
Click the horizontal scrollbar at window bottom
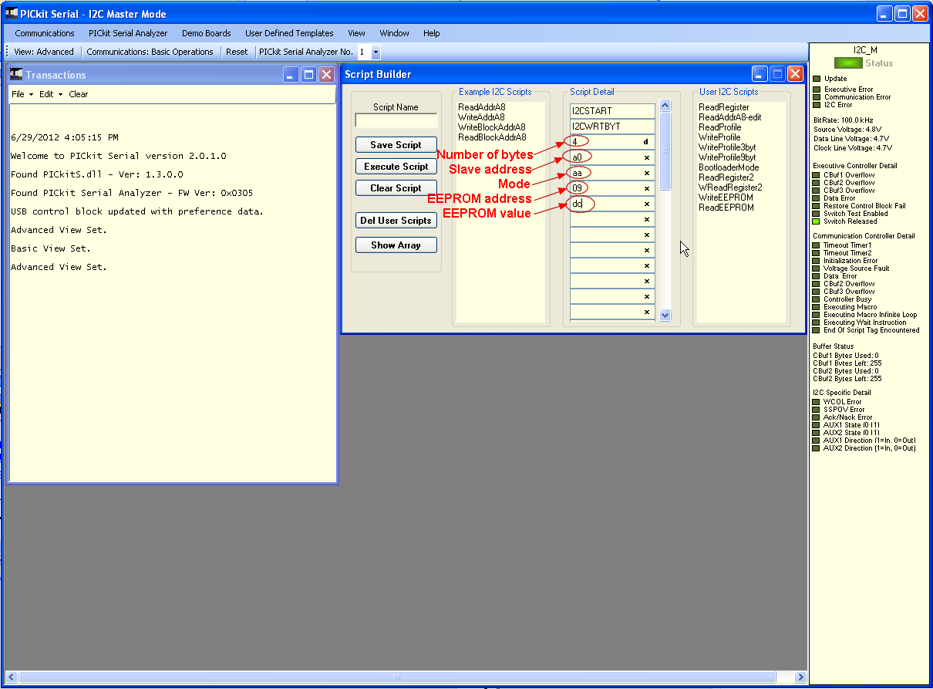coord(397,677)
